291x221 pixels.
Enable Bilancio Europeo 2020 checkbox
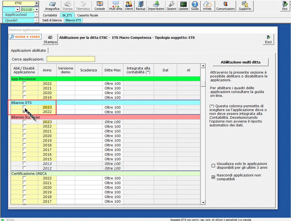24,135
